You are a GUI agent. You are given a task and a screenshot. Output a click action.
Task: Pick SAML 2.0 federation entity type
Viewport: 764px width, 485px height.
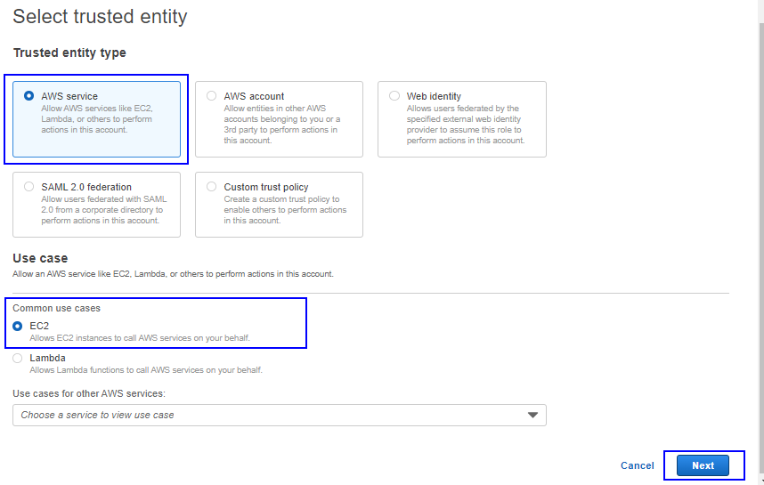28,187
